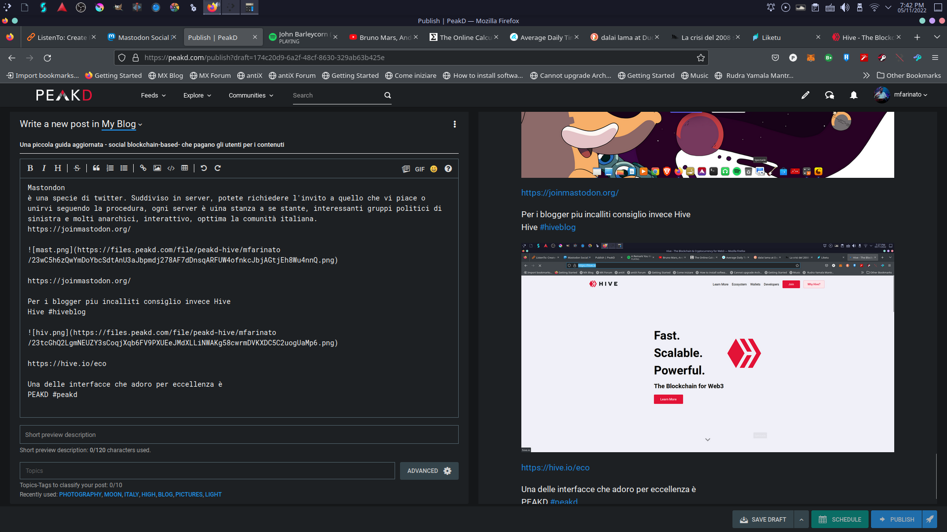Click the search magnifier icon
The height and width of the screenshot is (532, 947).
tap(388, 96)
